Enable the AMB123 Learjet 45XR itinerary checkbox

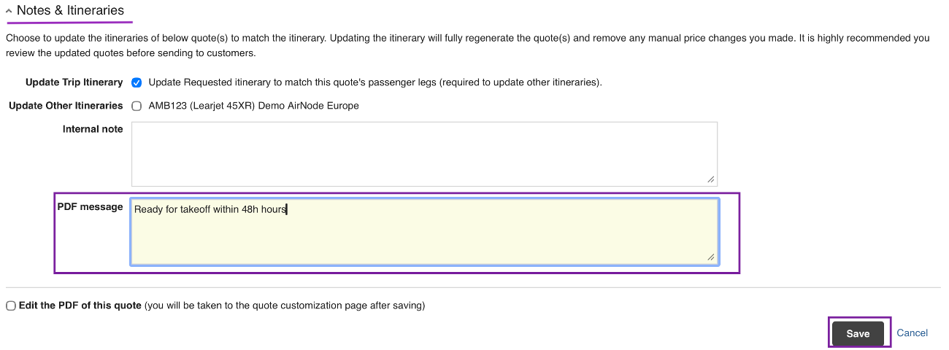point(137,106)
